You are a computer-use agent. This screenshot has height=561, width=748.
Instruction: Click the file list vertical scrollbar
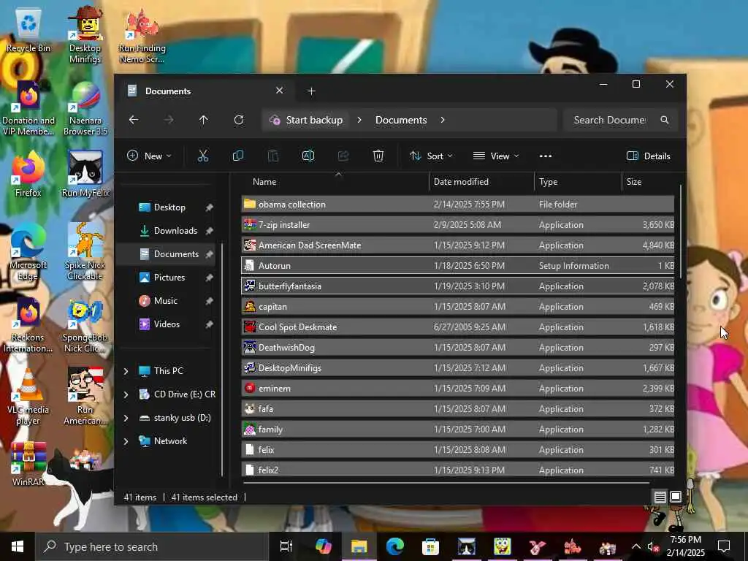681,232
